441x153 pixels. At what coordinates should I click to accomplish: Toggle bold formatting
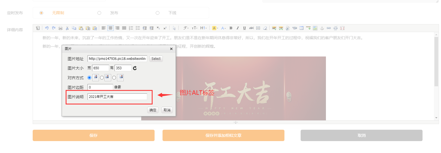(231, 28)
